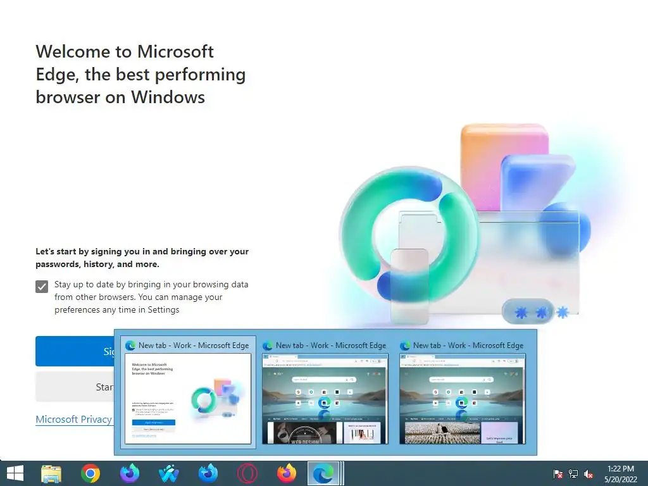Select the Edge welcome page window thumbnail
The width and height of the screenshot is (648, 486).
click(x=188, y=392)
